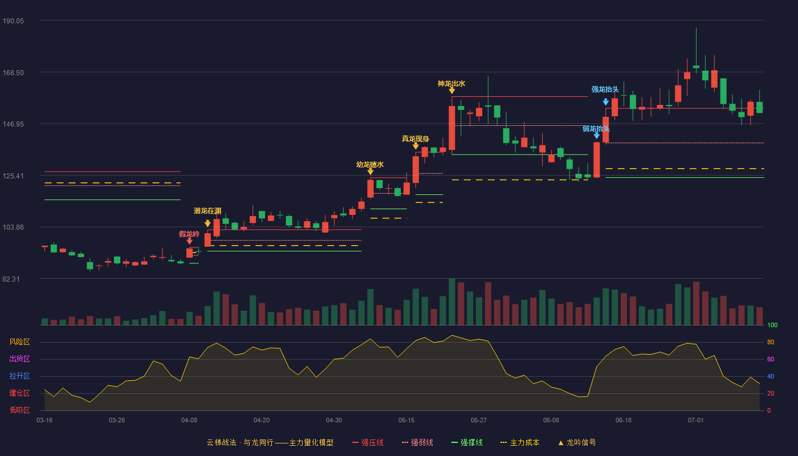The image size is (798, 456).
Task: Click the blue arrow under 强龙抬头
Action: coord(605,102)
